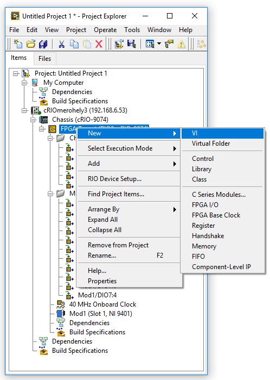Click the yellow warning triangle icon
The width and height of the screenshot is (270, 380).
point(181,44)
